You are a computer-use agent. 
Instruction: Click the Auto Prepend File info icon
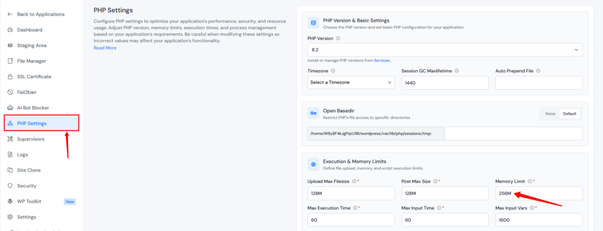pos(538,71)
